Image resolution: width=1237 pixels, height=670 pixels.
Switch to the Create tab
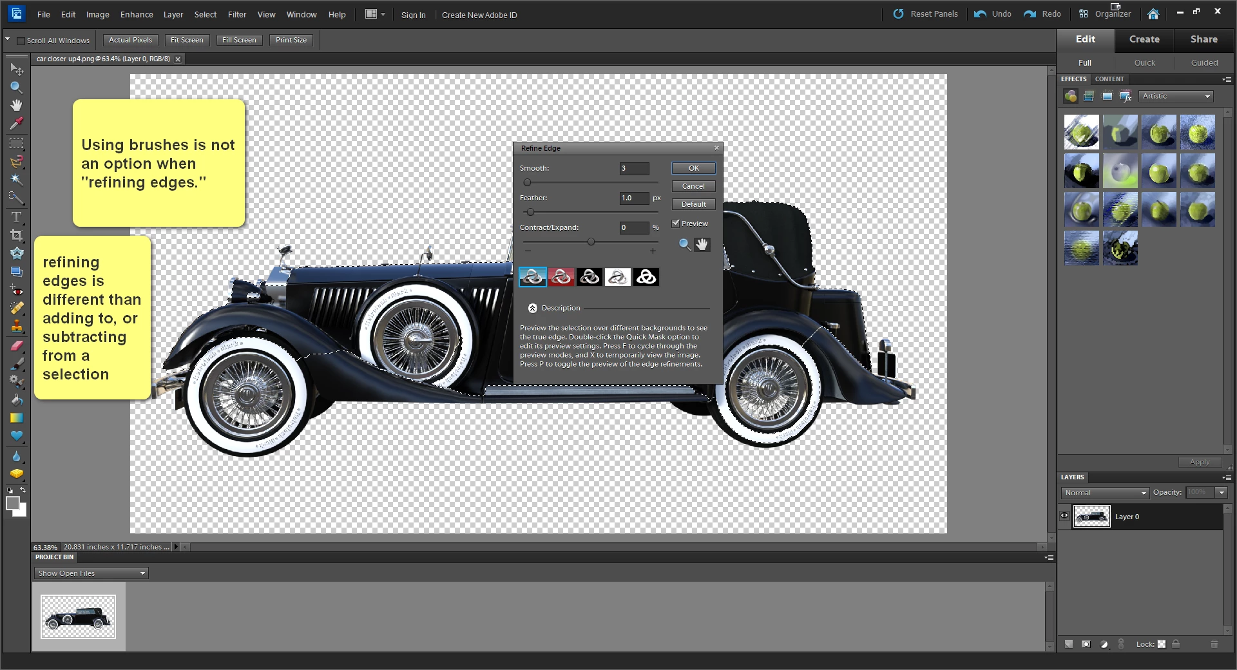(x=1144, y=39)
